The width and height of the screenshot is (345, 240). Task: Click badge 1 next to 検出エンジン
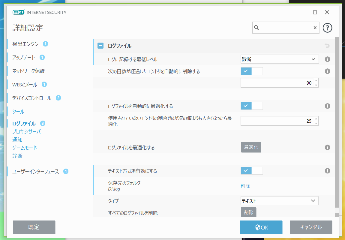point(45,44)
